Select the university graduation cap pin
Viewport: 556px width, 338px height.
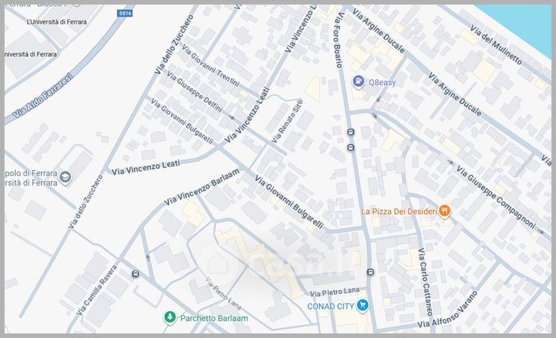(x=65, y=177)
